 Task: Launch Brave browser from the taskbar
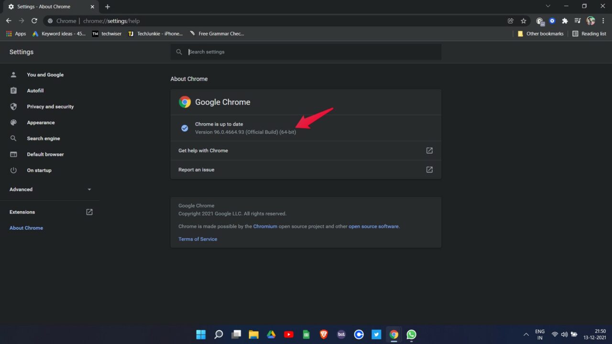pos(324,334)
